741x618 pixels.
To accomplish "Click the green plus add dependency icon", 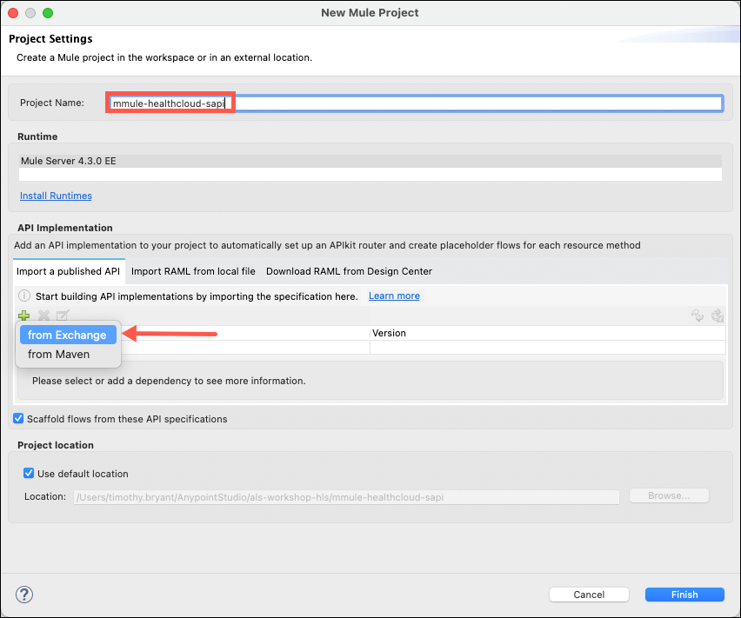I will [23, 316].
